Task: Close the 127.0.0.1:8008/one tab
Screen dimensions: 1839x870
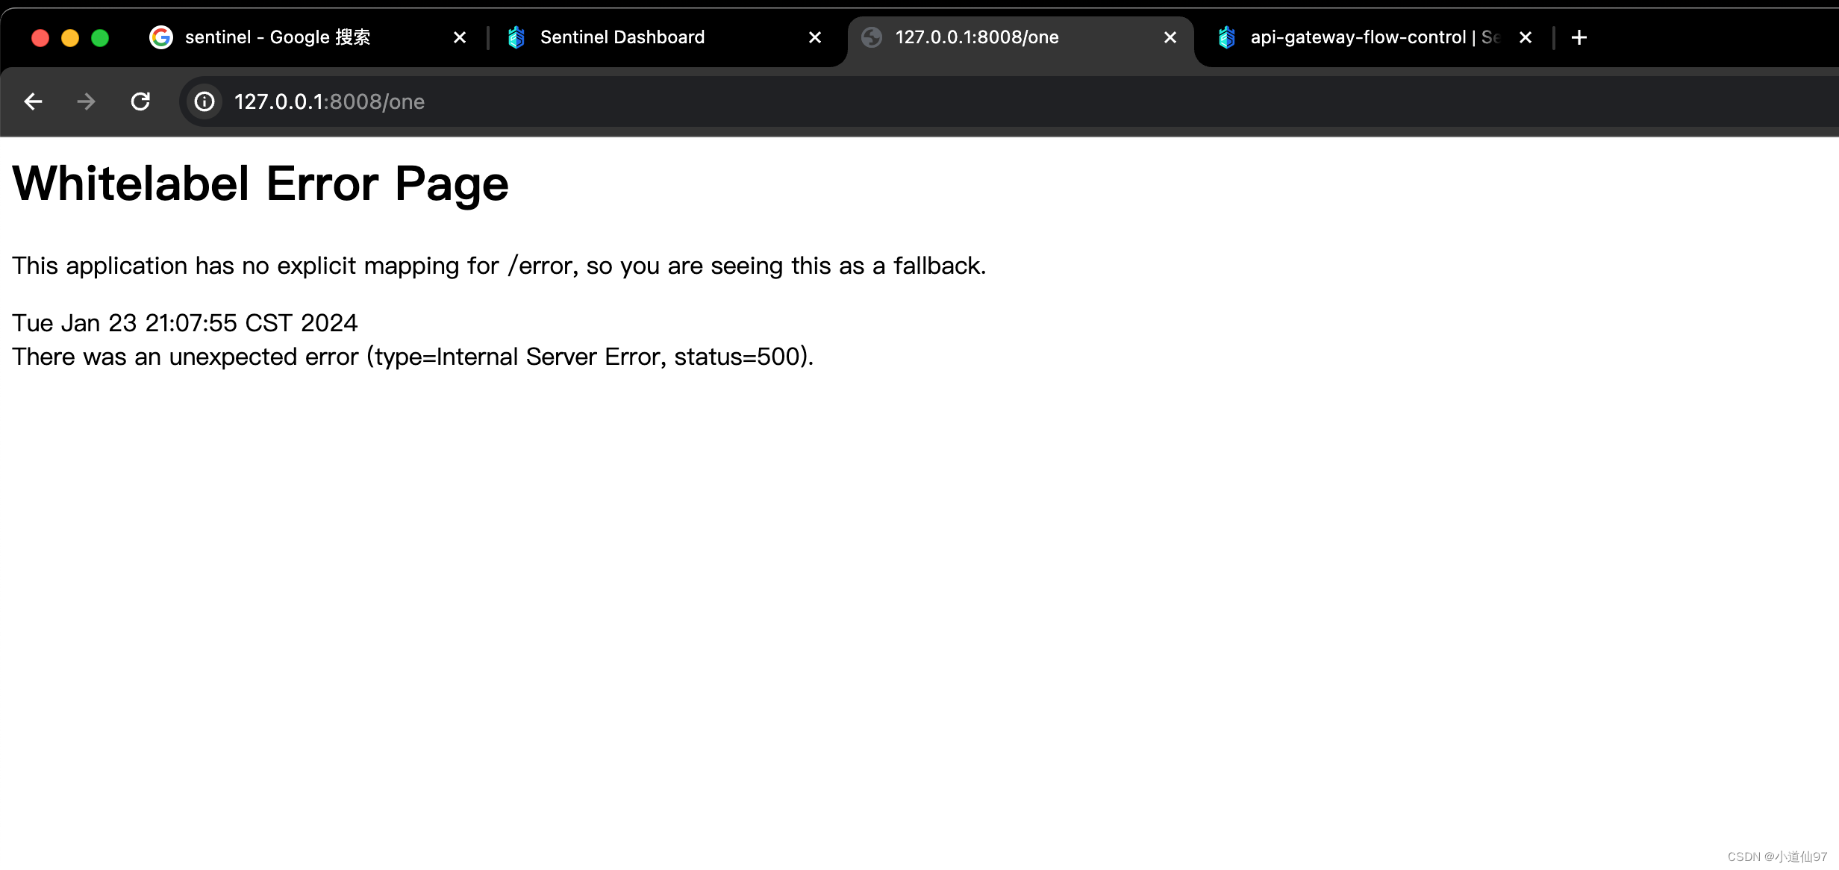Action: coord(1170,37)
